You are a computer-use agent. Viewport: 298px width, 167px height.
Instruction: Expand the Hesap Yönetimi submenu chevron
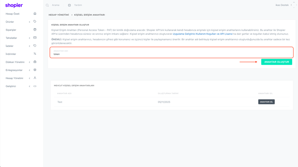pyautogui.click(x=29, y=78)
